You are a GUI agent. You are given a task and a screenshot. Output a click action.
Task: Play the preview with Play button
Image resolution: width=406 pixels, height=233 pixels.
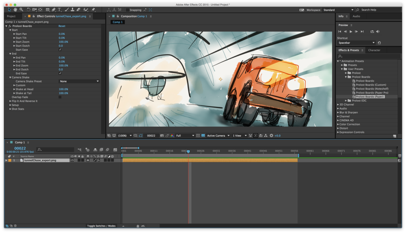coord(351,32)
